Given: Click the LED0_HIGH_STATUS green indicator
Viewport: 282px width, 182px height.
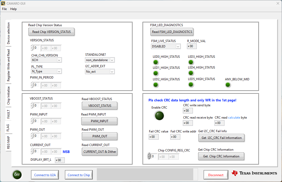Looking at the screenshot, I should (x=156, y=62).
